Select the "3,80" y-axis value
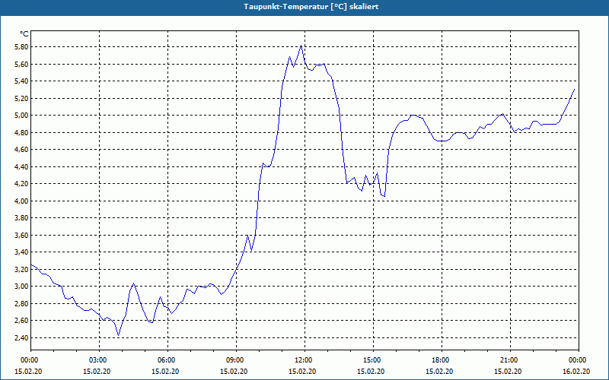 click(22, 218)
